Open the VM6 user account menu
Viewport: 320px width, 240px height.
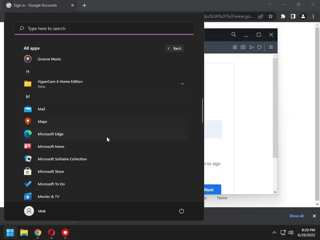point(35,211)
